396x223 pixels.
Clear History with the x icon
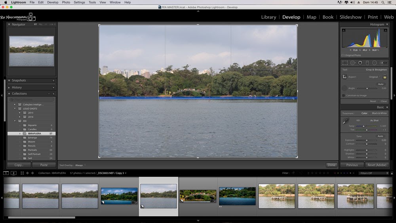tap(53, 88)
